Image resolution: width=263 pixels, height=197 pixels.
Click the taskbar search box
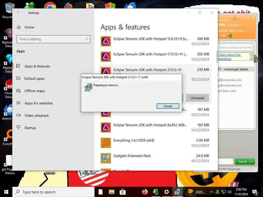point(53,192)
